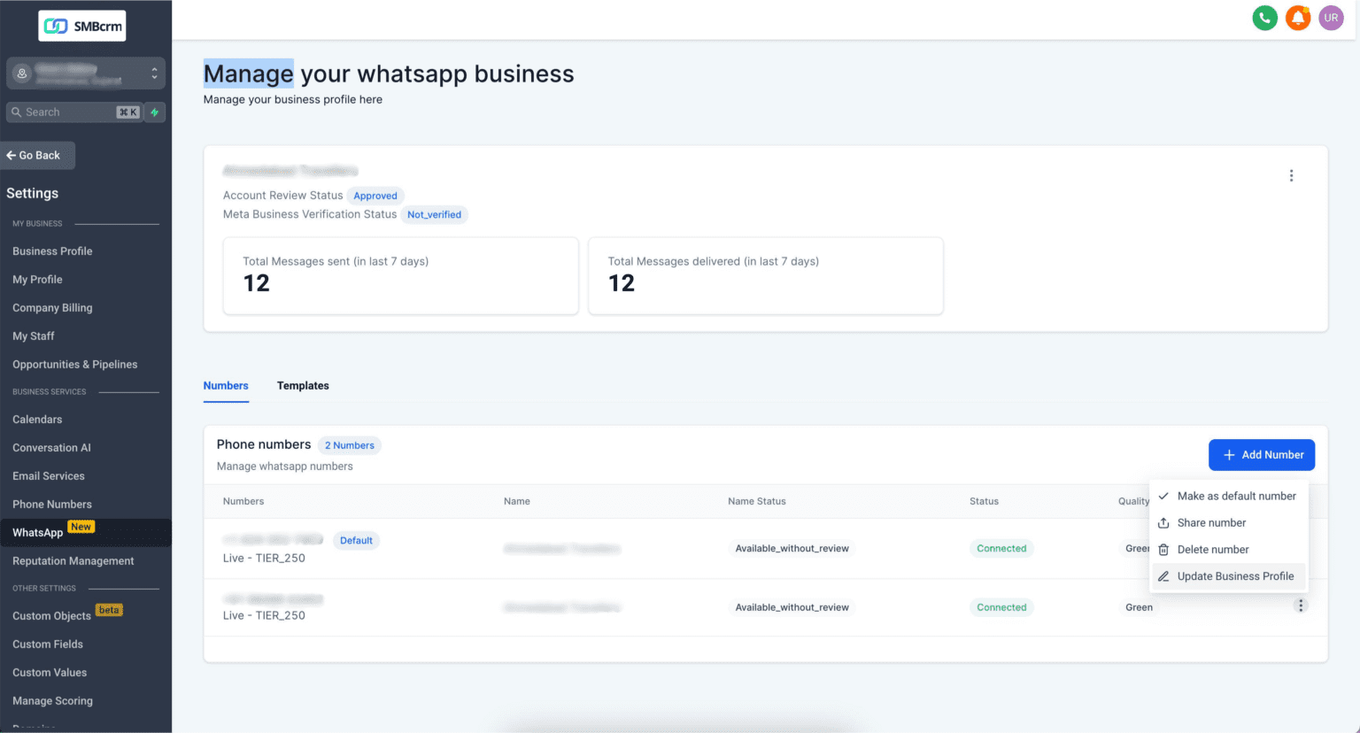Choose Update Business Profile option
The height and width of the screenshot is (733, 1360).
(1229, 576)
